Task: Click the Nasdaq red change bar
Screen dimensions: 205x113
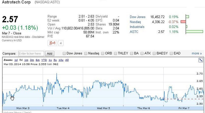Action: coord(183,22)
